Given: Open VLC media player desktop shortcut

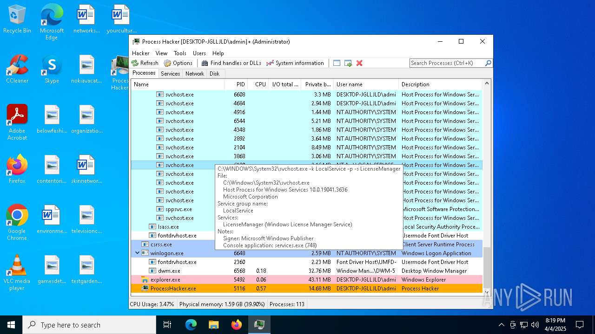Looking at the screenshot, I should click(17, 273).
